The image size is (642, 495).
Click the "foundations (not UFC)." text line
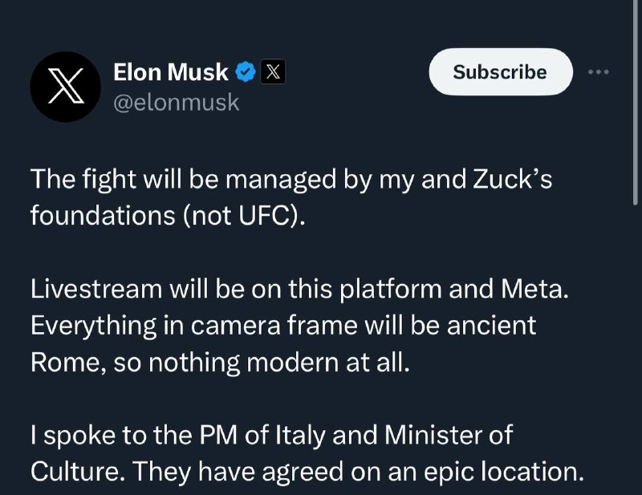click(x=169, y=217)
